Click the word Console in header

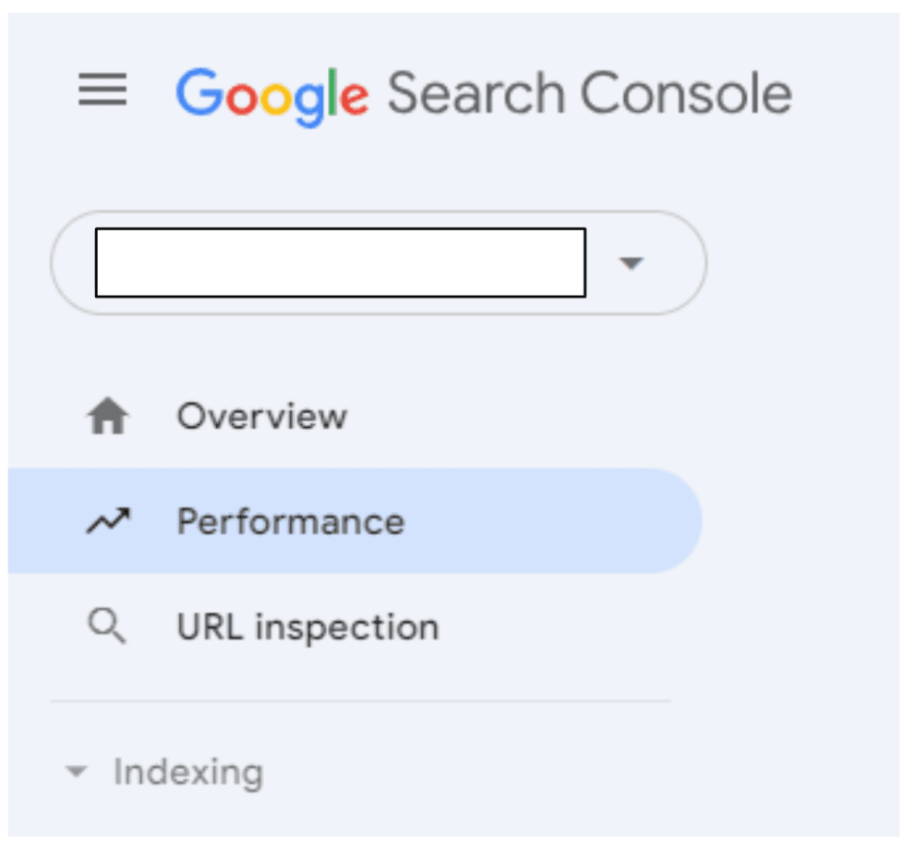click(685, 93)
